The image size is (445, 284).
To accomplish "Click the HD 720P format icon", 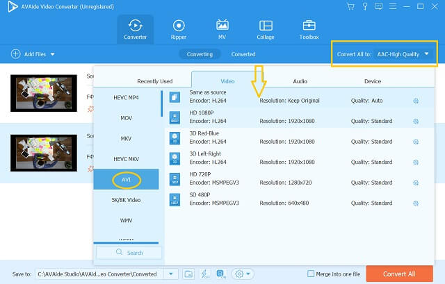I will 175,179.
